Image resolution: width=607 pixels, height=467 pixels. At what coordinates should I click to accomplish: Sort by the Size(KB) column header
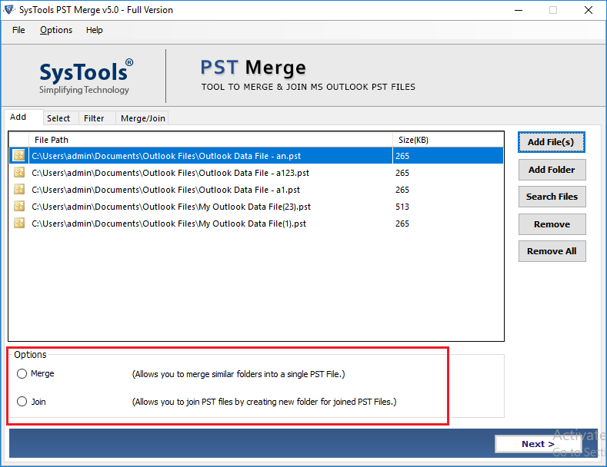[449, 140]
